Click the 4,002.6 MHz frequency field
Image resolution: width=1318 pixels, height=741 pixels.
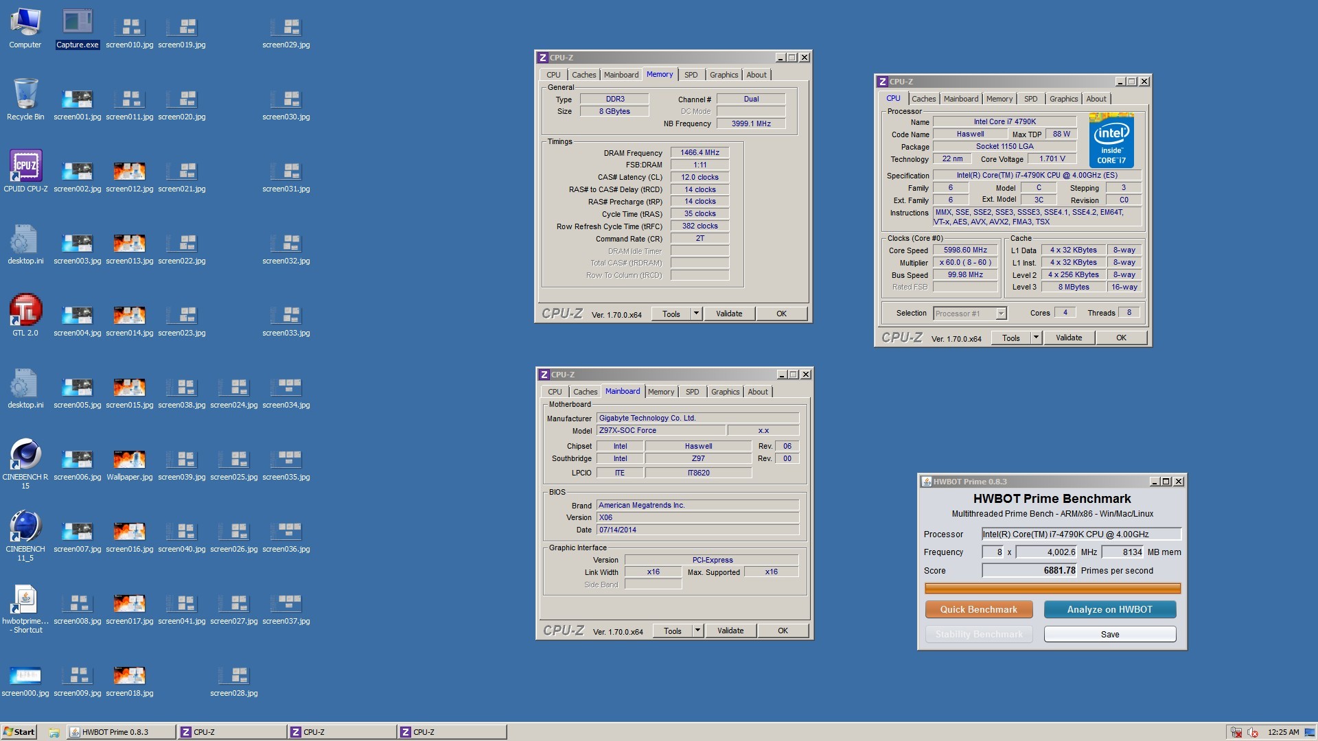(1046, 552)
